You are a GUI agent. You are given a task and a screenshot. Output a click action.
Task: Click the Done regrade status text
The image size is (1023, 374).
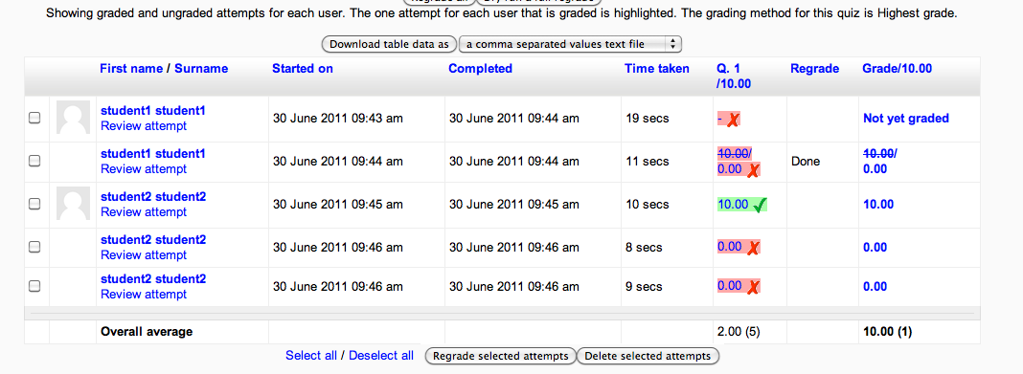806,161
